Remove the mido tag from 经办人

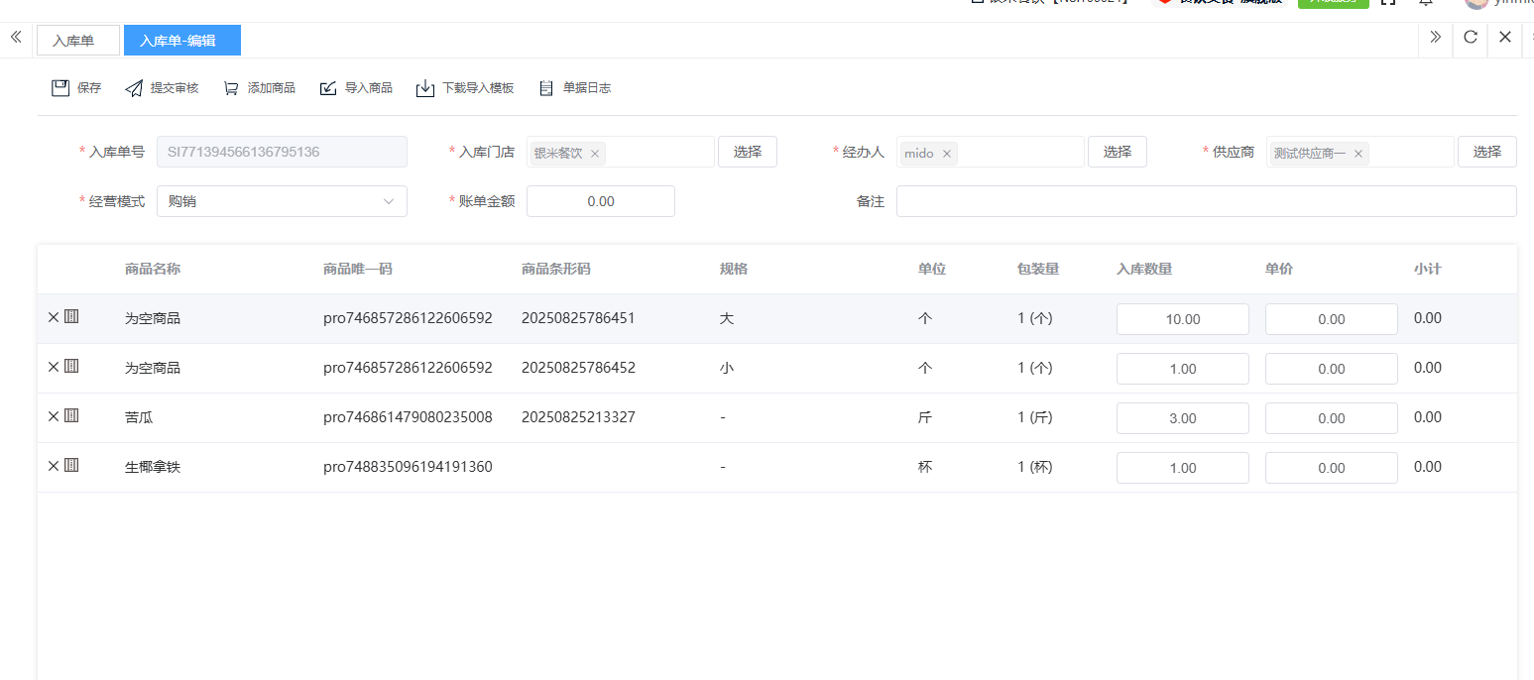(x=947, y=154)
